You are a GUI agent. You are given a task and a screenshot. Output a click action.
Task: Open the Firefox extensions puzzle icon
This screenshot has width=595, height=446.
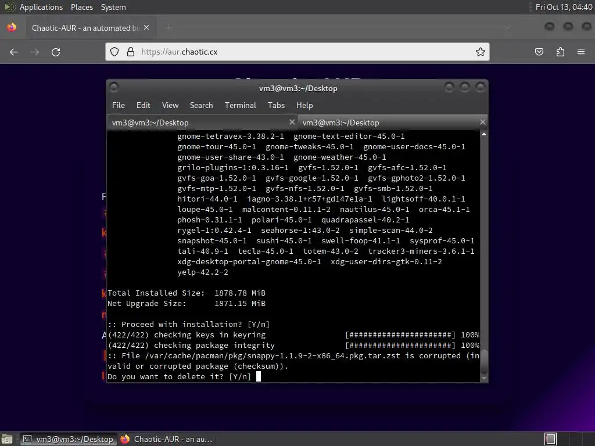(x=560, y=52)
